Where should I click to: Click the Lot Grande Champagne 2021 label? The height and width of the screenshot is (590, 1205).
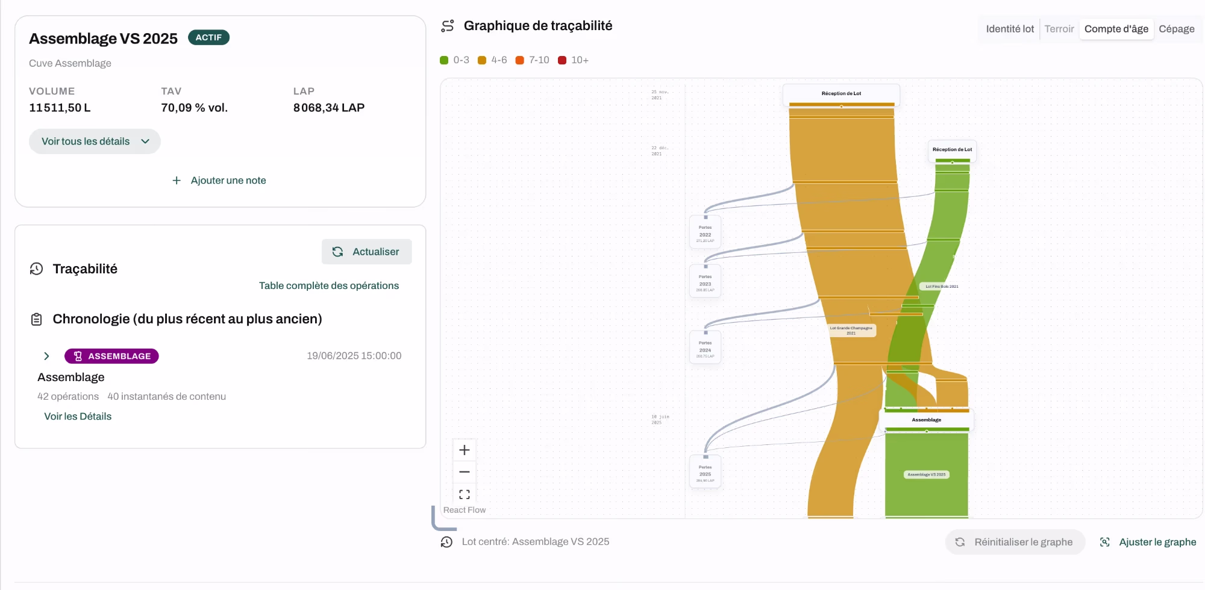pyautogui.click(x=851, y=331)
